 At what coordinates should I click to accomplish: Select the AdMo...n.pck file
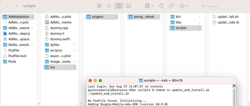coord(18,22)
